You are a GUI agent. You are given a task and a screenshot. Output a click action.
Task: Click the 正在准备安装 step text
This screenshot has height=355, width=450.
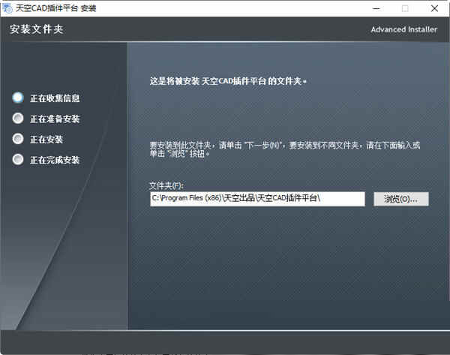click(x=55, y=119)
